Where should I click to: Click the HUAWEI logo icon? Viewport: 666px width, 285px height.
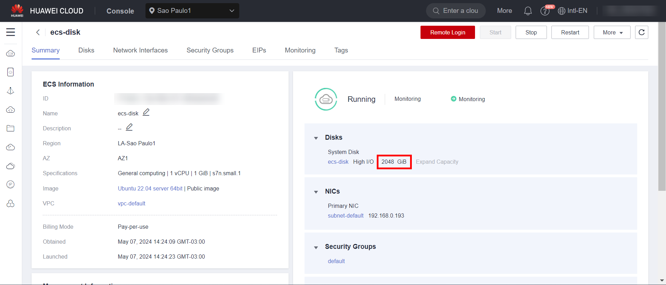pos(17,10)
